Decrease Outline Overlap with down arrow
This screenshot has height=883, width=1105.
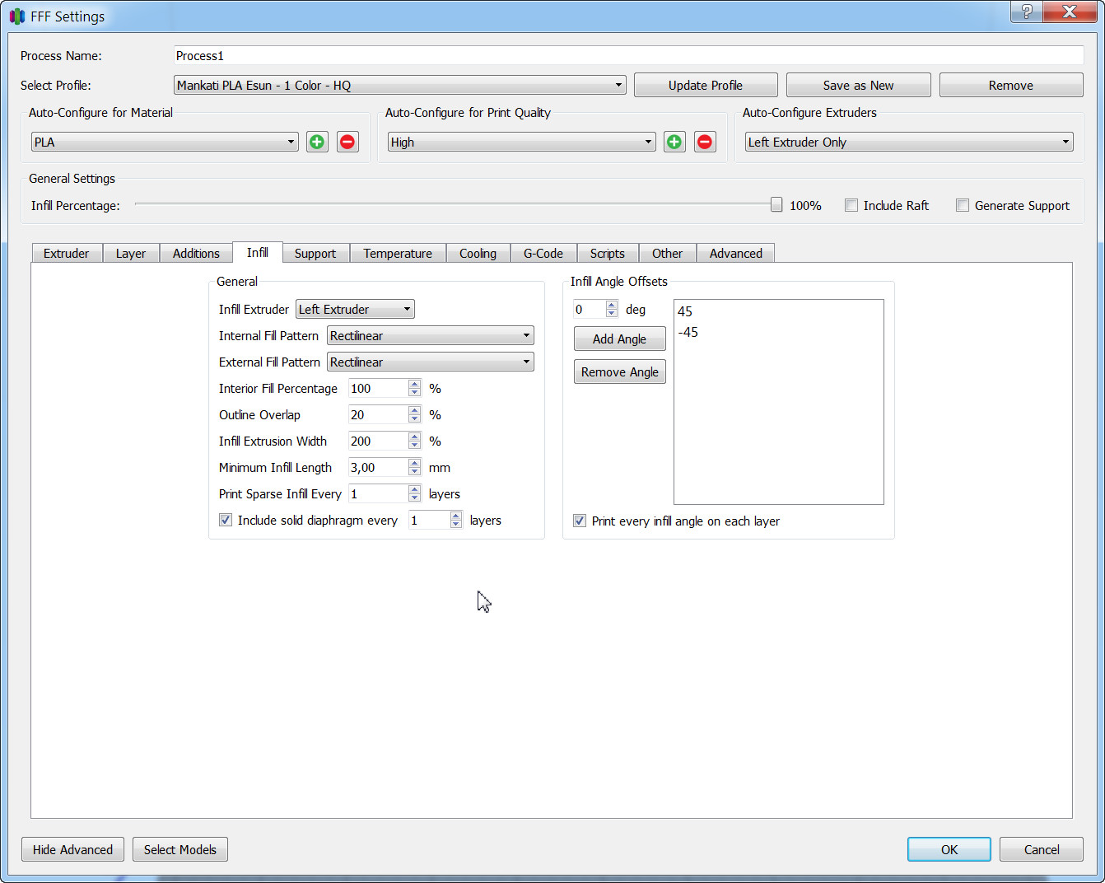click(415, 419)
